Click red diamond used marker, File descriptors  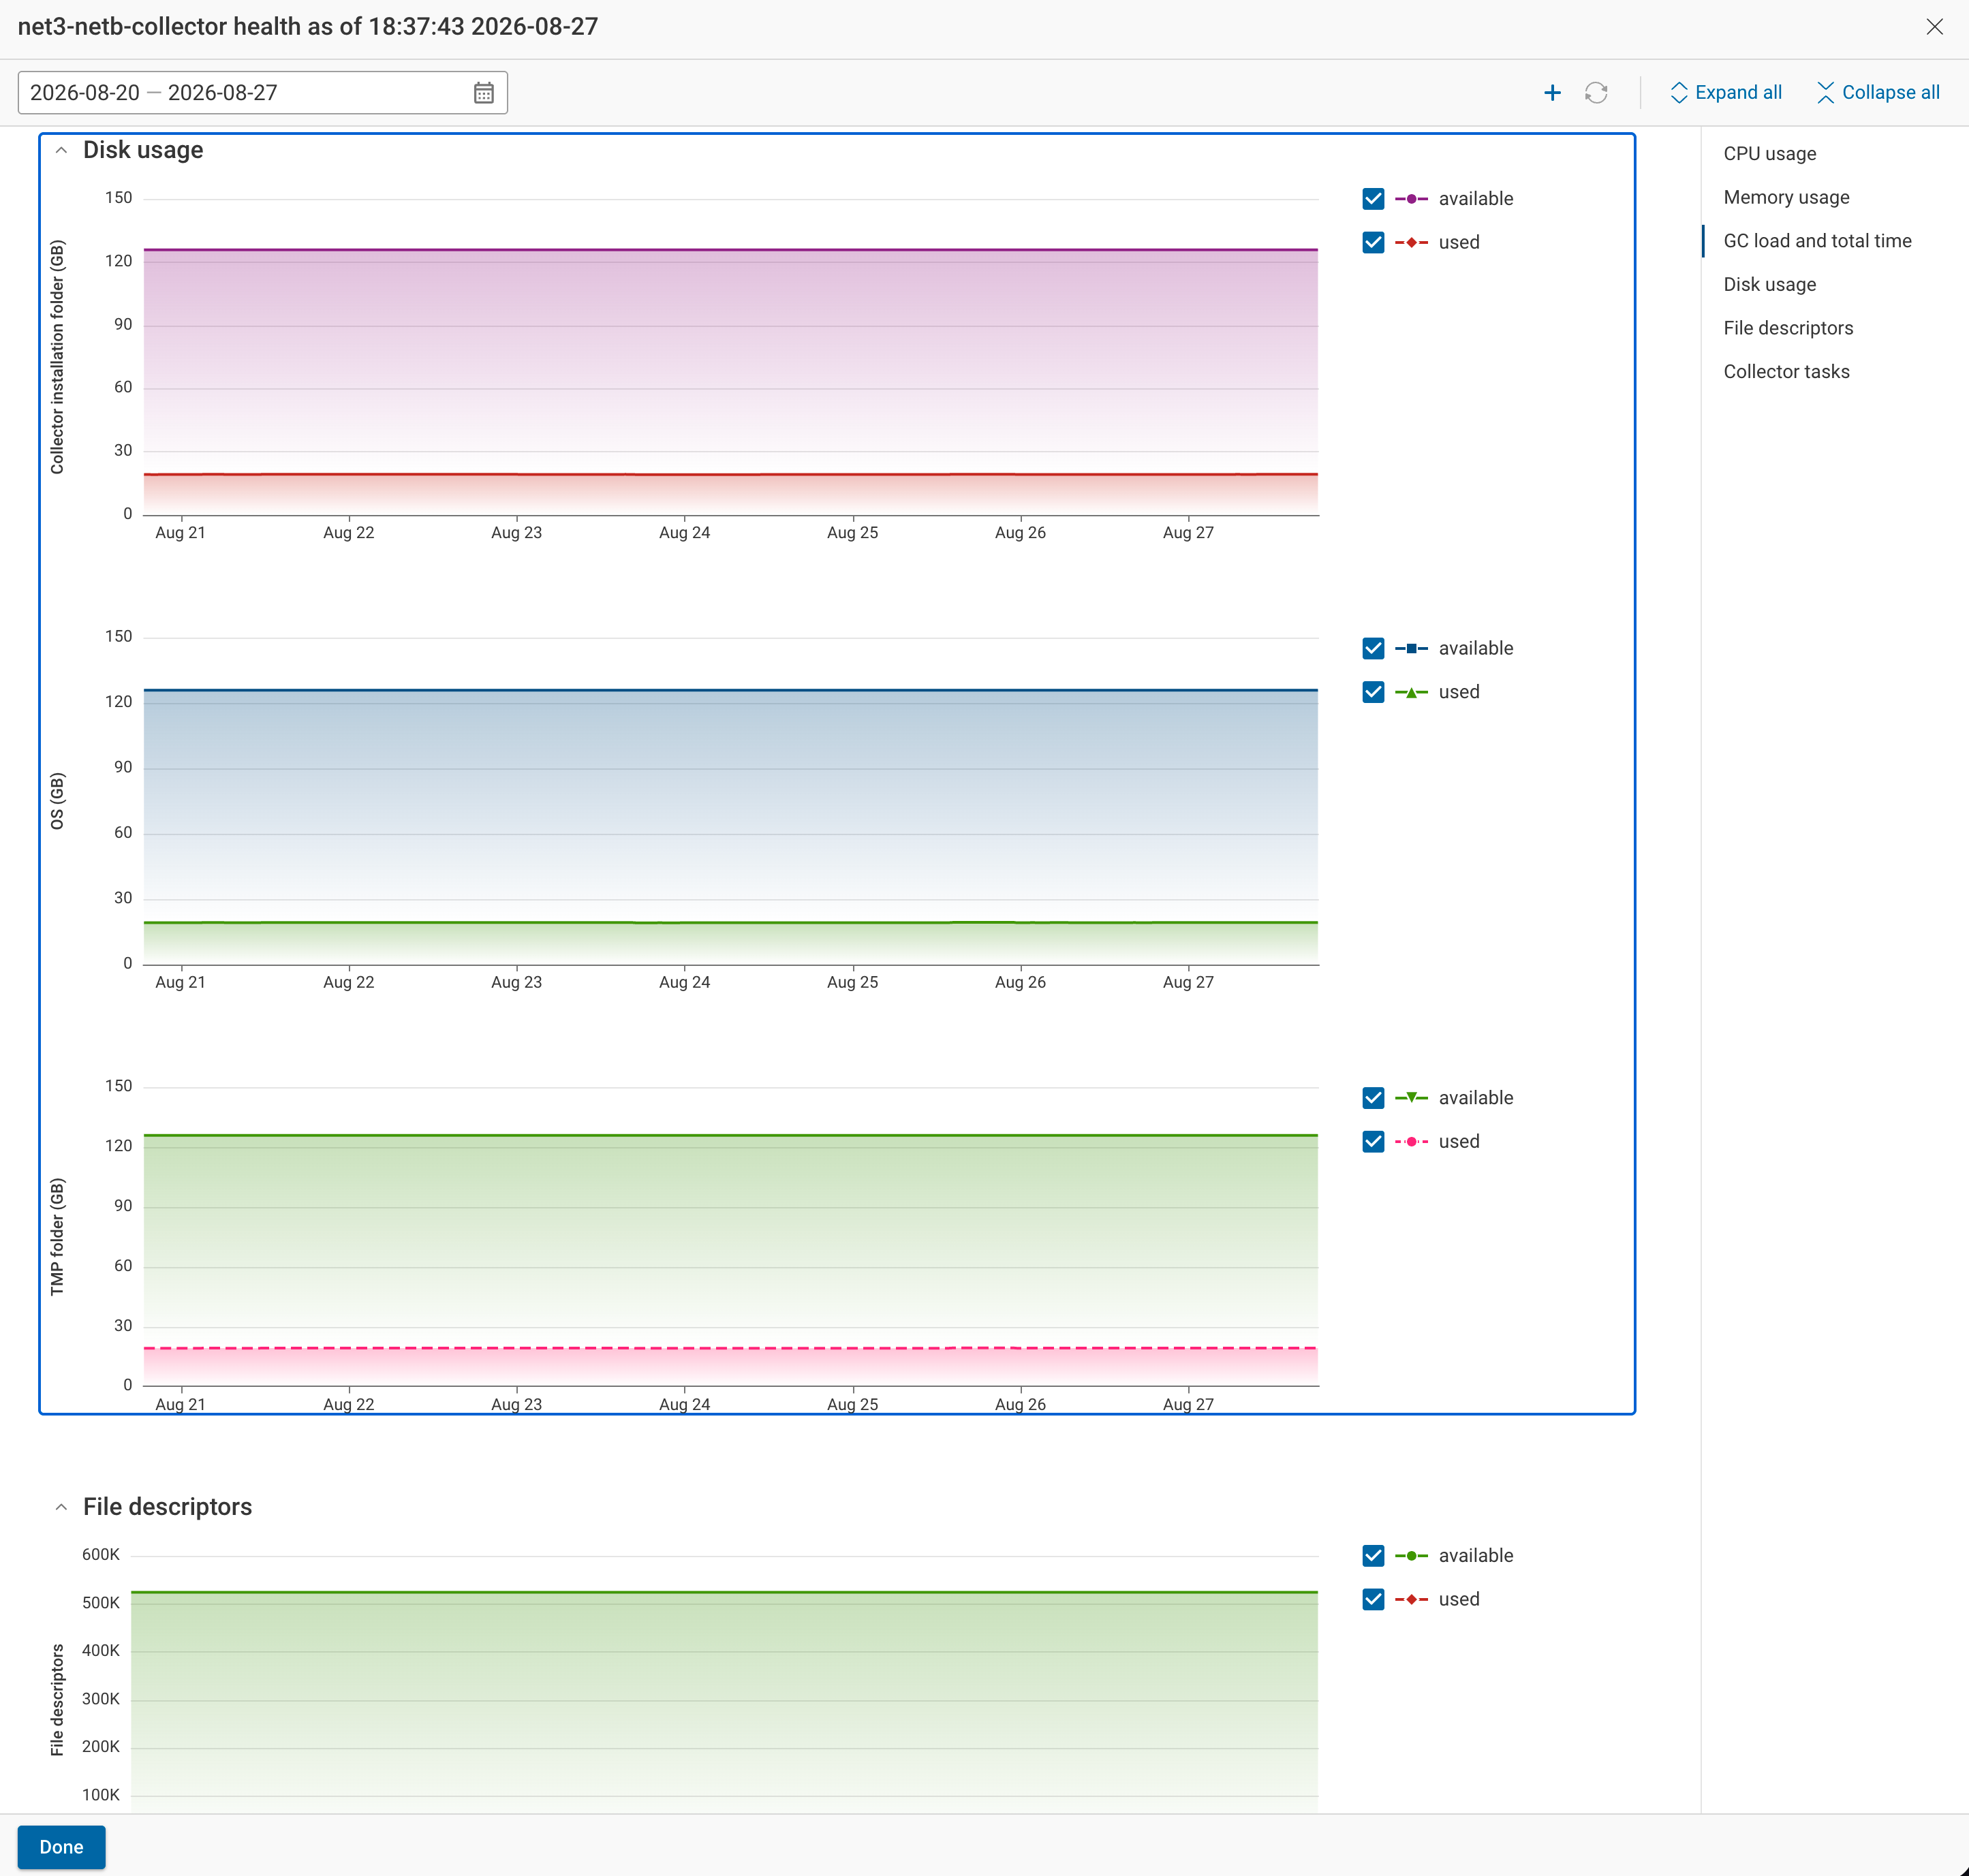(x=1411, y=1599)
